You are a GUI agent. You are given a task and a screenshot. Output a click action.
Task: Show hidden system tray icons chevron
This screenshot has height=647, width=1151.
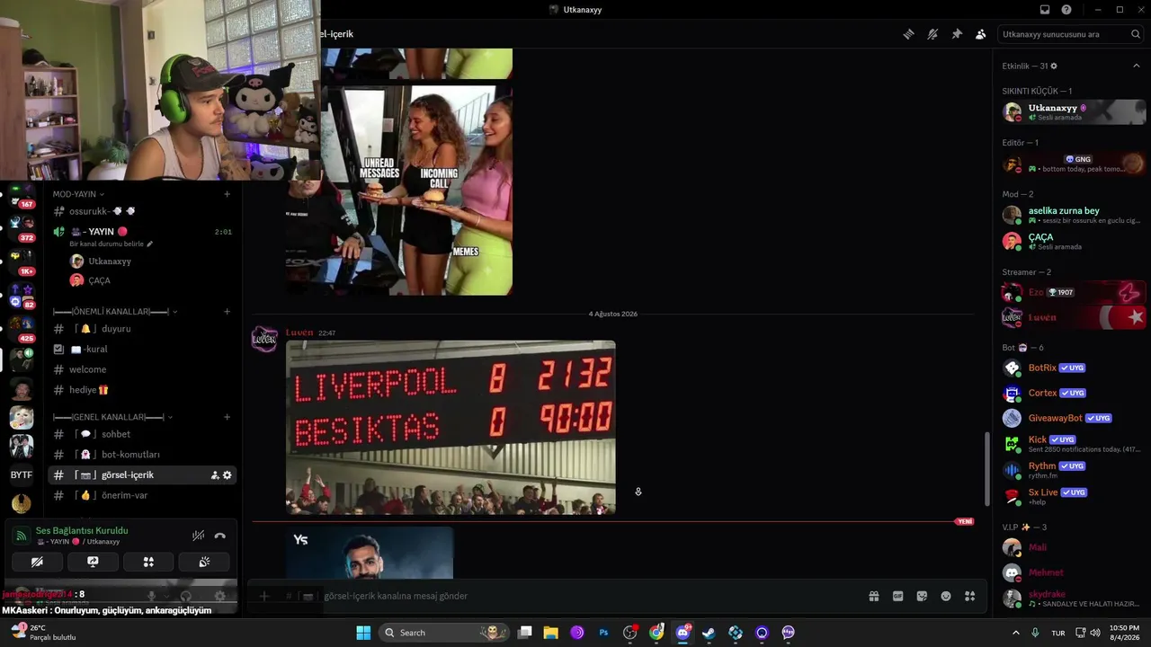click(x=1016, y=633)
